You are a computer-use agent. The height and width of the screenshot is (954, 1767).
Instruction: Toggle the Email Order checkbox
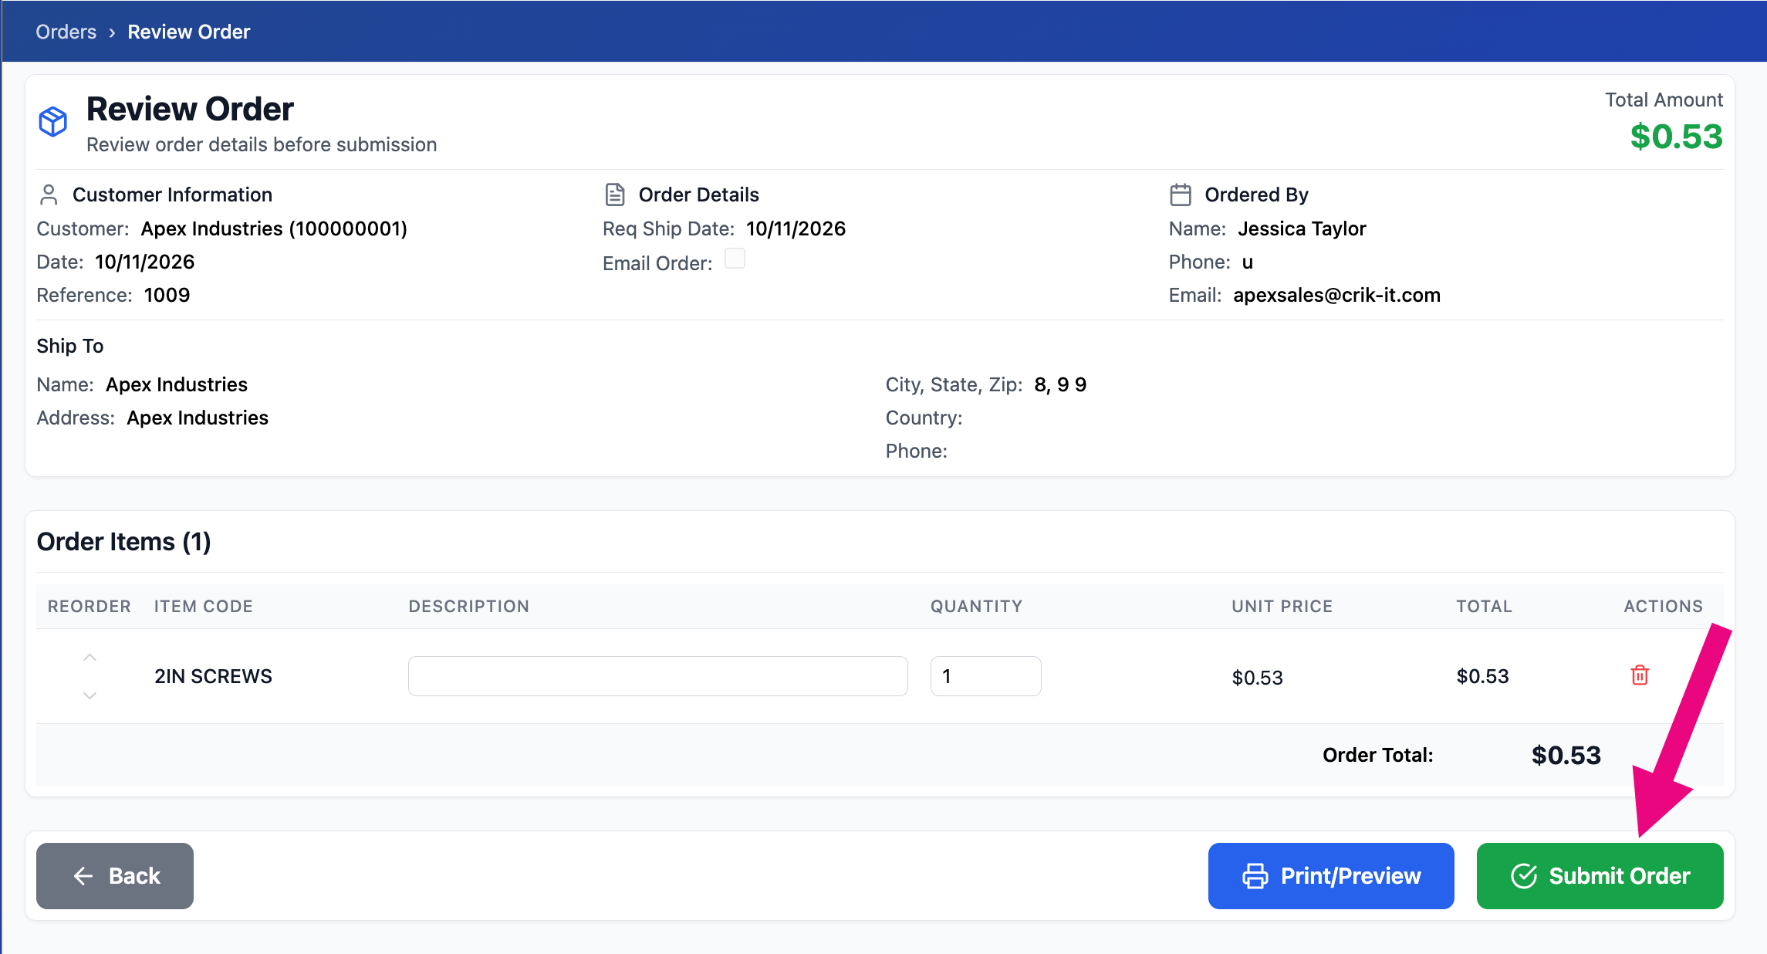coord(735,259)
